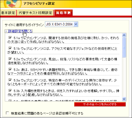Switch to the 基本設定 tab
The height and width of the screenshot is (118, 132).
click(x=8, y=13)
